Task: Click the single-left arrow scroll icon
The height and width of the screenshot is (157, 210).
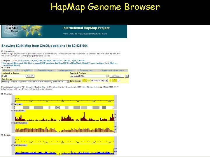Action: pos(86,80)
